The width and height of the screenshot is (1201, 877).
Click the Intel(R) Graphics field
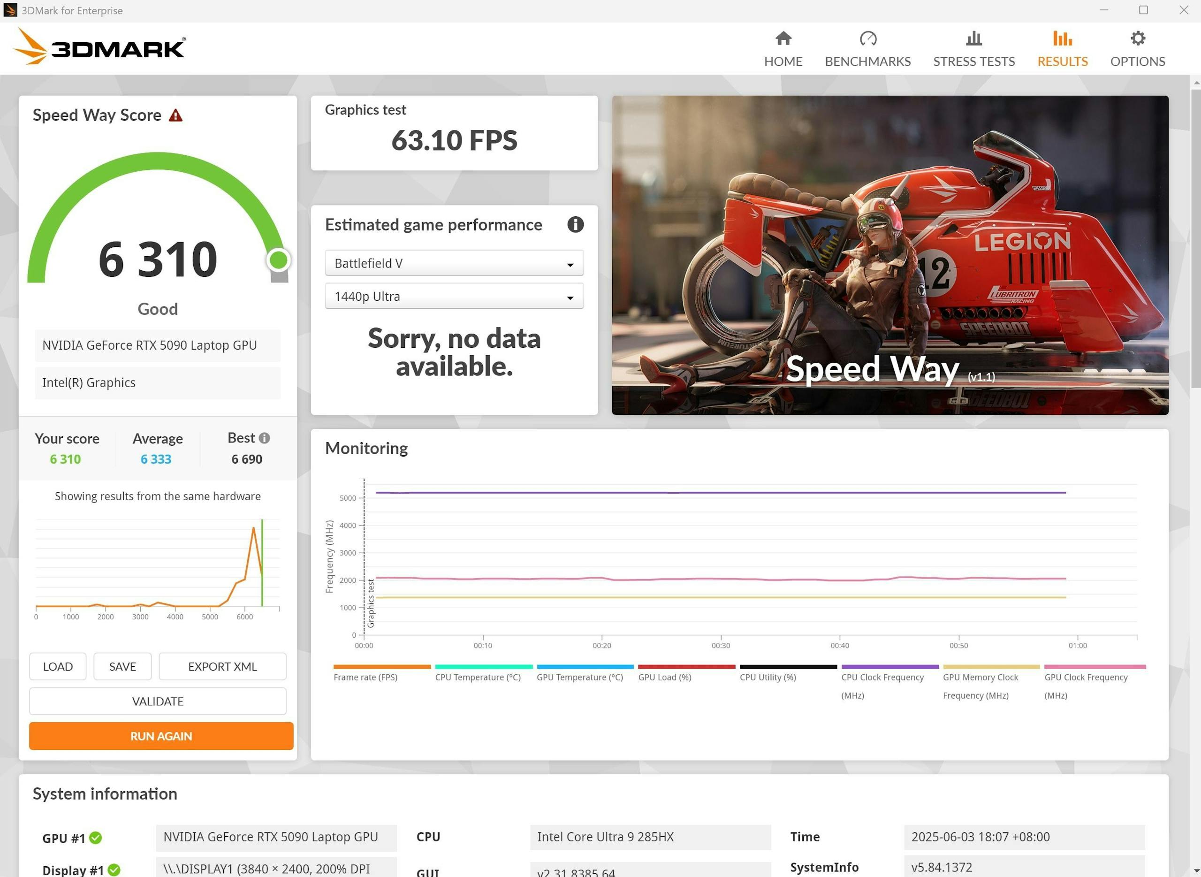[158, 383]
